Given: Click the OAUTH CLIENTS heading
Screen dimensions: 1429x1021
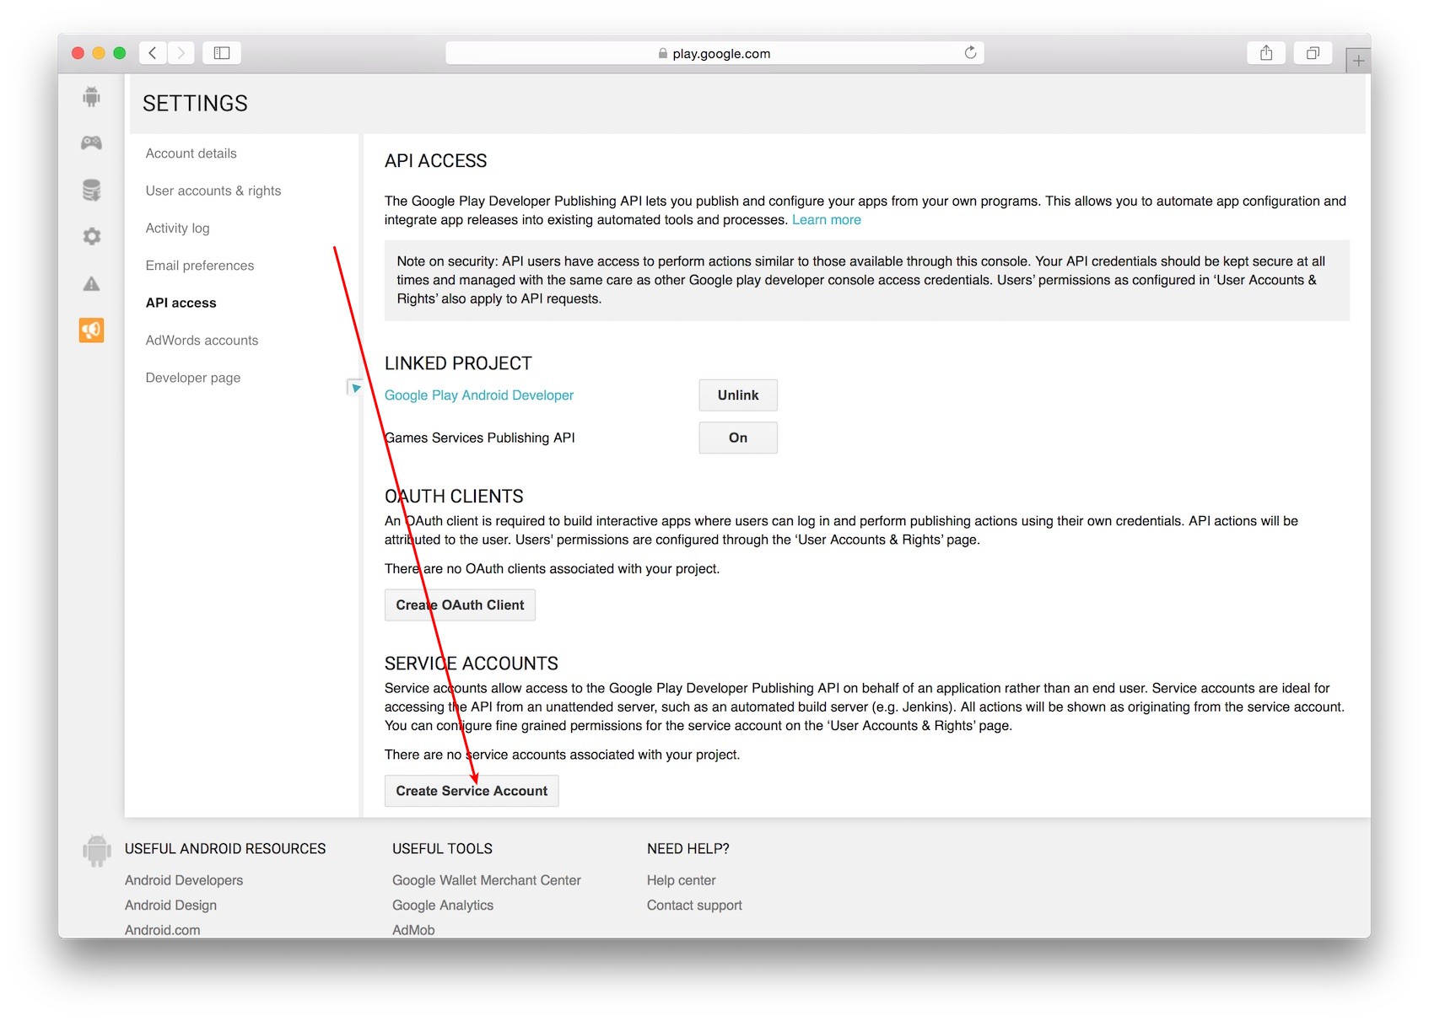Looking at the screenshot, I should point(454,497).
